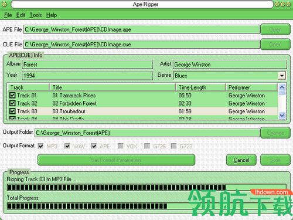Click the track ripping progress bar
The height and width of the screenshot is (220, 293).
(x=146, y=187)
